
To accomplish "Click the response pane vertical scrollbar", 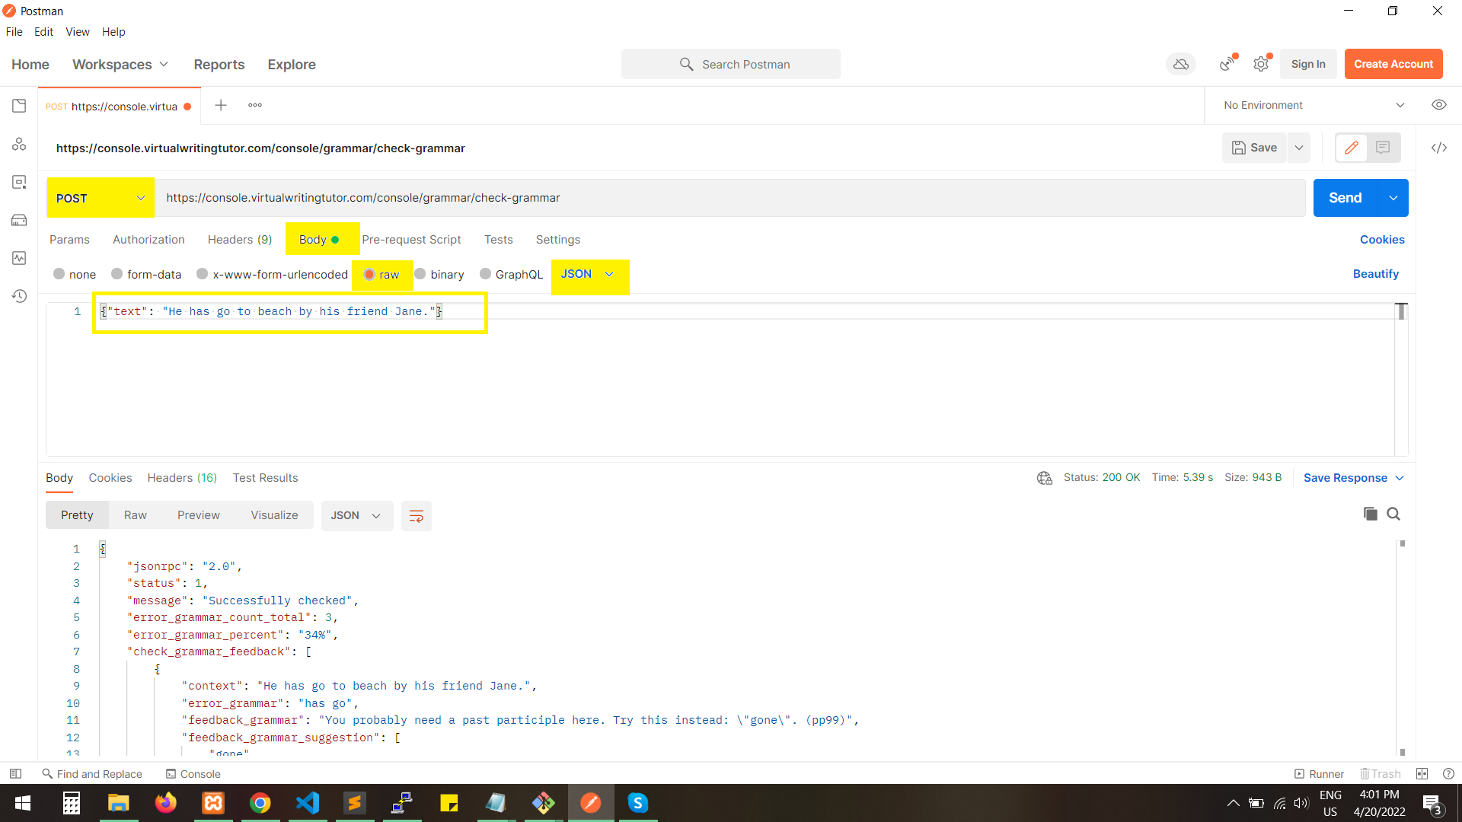I will click(x=1402, y=647).
